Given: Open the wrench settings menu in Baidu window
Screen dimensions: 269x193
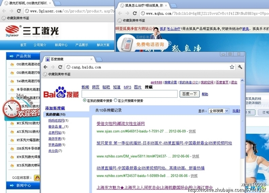Looking at the screenshot, I should pyautogui.click(x=240, y=67).
